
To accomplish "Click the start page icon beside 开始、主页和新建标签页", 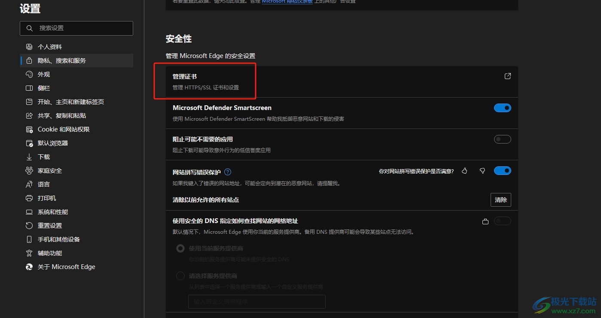I will click(x=29, y=102).
